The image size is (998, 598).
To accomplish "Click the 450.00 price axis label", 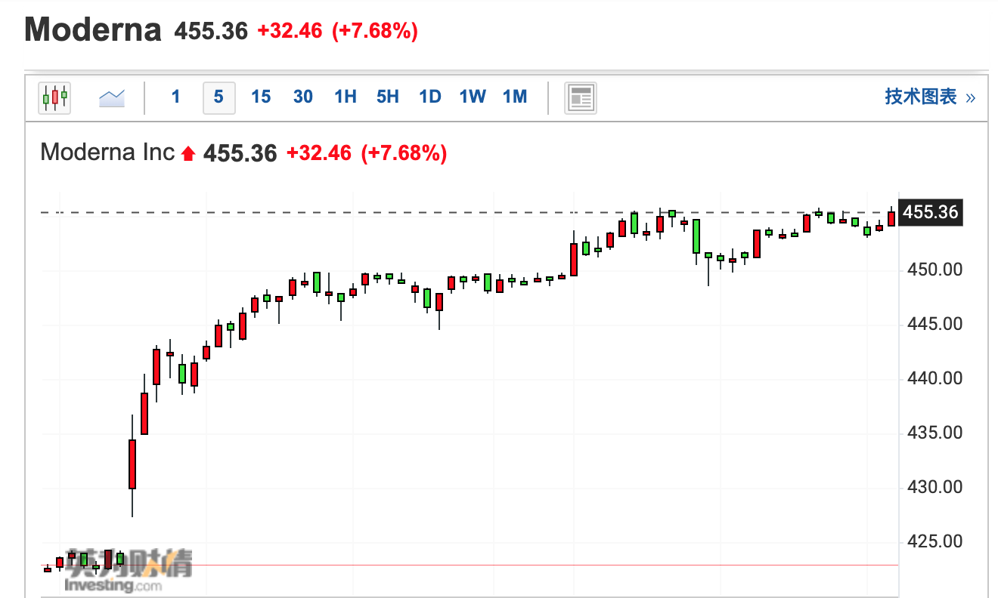I will pos(934,270).
